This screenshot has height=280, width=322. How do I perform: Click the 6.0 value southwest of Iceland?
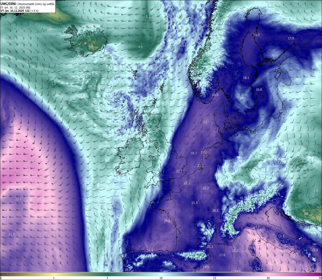pyautogui.click(x=29, y=62)
